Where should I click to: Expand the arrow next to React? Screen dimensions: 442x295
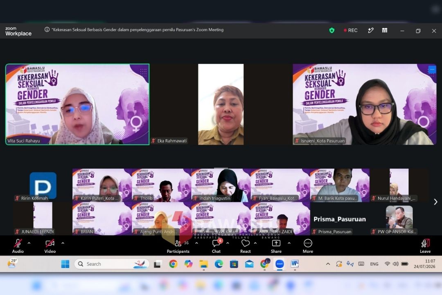(255, 243)
